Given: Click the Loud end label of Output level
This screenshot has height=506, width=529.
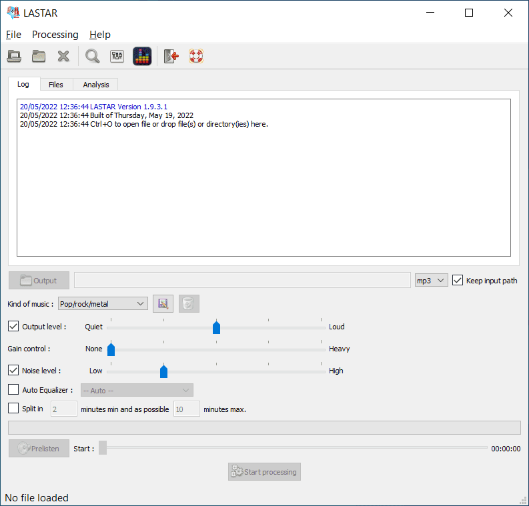Looking at the screenshot, I should (336, 327).
